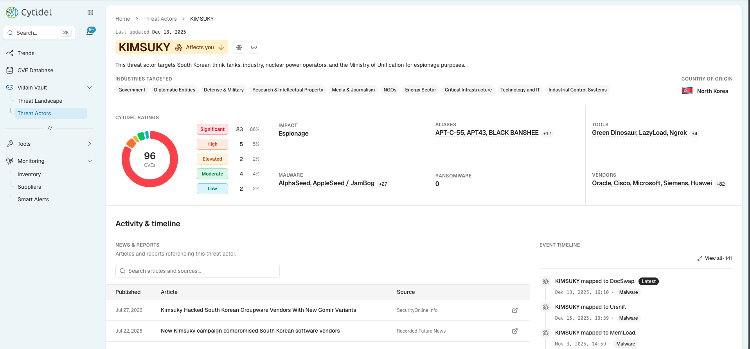This screenshot has width=750, height=349.
Task: Click the Cytidel logo icon
Action: 12,13
